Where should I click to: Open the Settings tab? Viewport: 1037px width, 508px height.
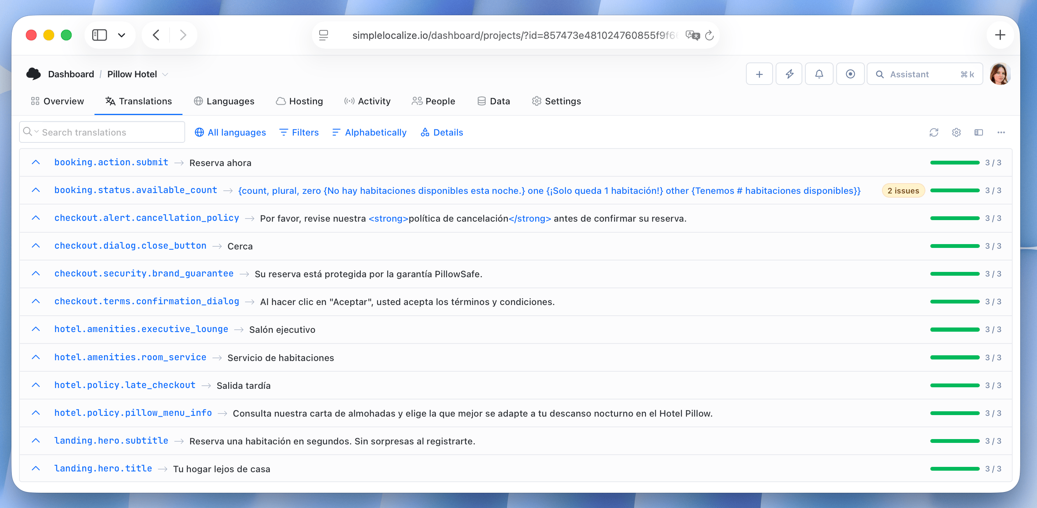pos(557,101)
